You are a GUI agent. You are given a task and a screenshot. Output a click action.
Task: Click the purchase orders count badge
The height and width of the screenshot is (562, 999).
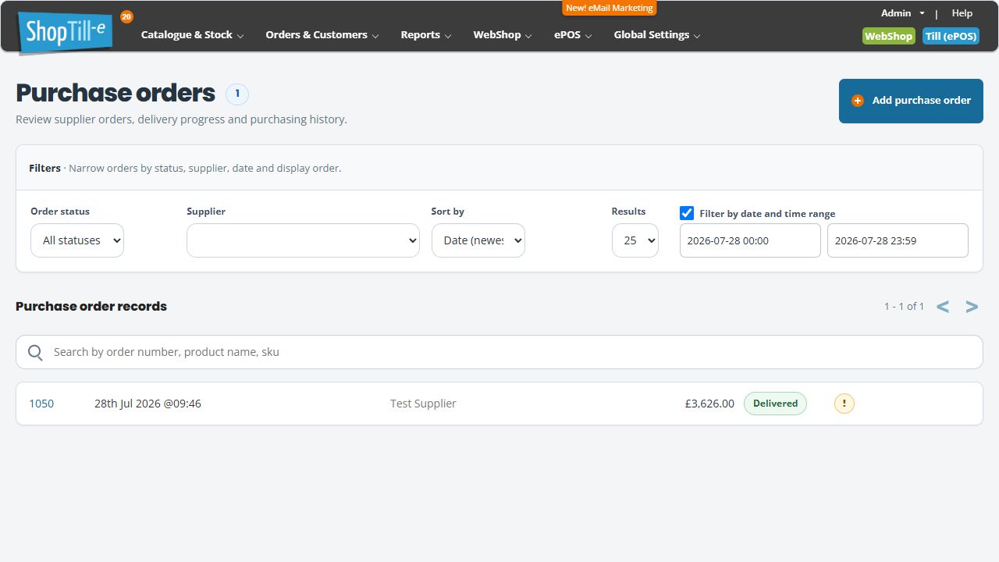pos(237,94)
